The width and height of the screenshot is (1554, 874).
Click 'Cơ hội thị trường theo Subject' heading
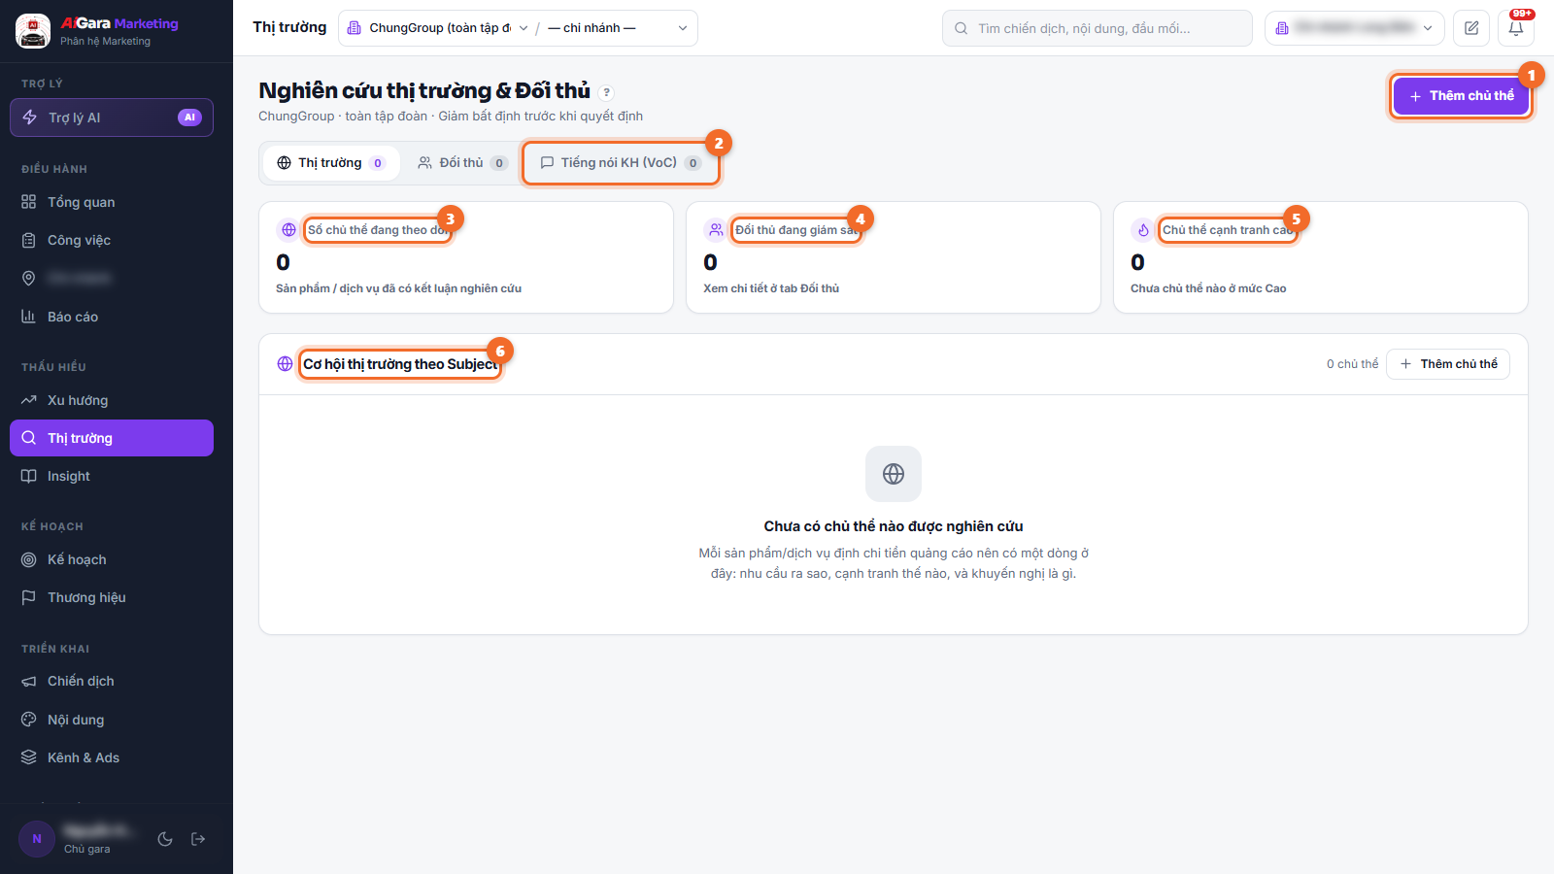click(x=400, y=364)
